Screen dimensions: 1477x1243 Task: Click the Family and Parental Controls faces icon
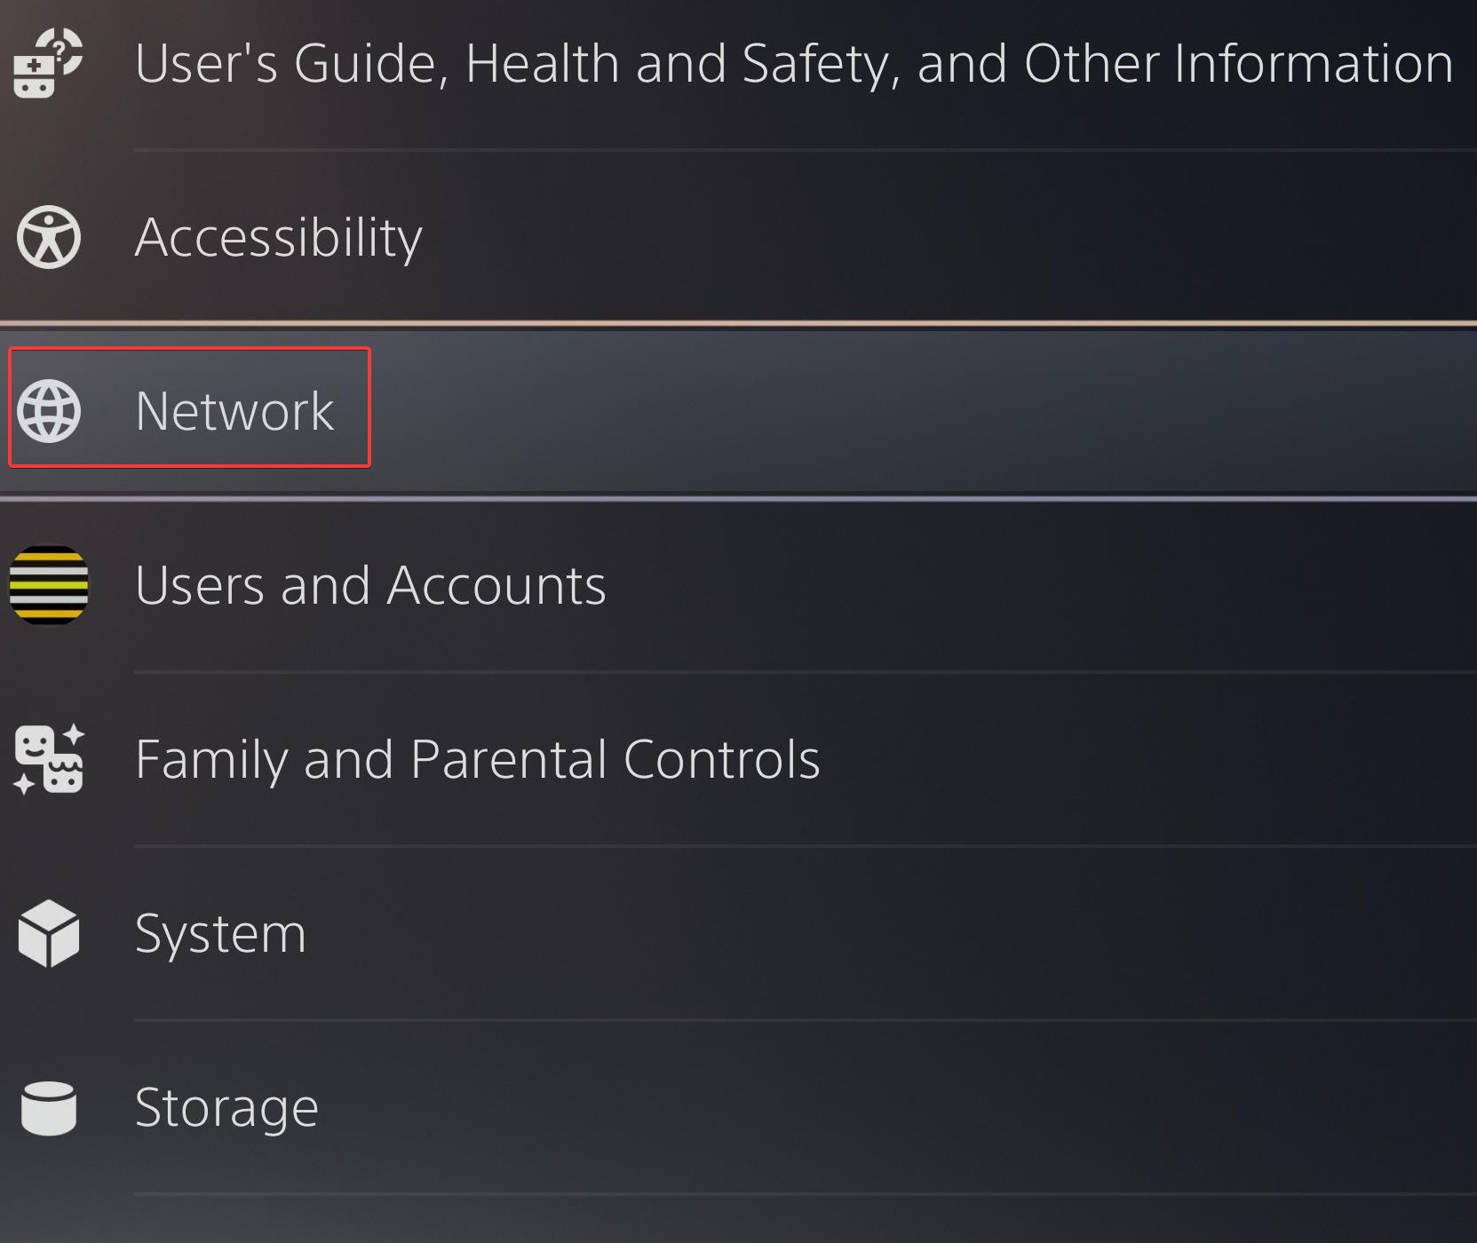pyautogui.click(x=49, y=759)
